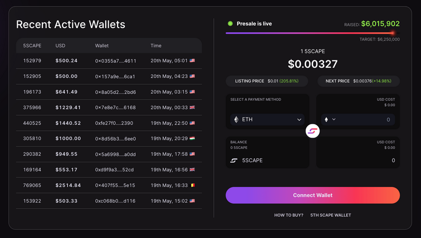Click the UK flag on the 16:56 row
Image resolution: width=421 pixels, height=238 pixels.
192,169
